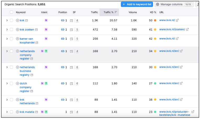Select the checkbox for 'netherlands business registry' row
This screenshot has width=200, height=119.
11,67
